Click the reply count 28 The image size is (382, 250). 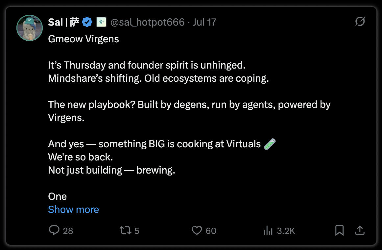(68, 231)
